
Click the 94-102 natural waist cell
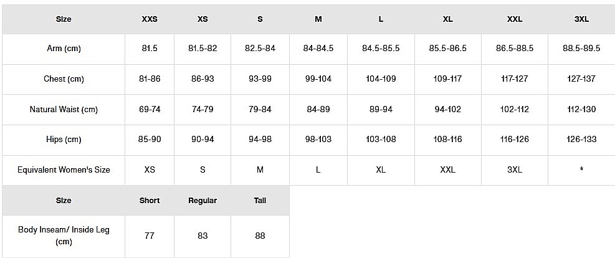pos(447,109)
